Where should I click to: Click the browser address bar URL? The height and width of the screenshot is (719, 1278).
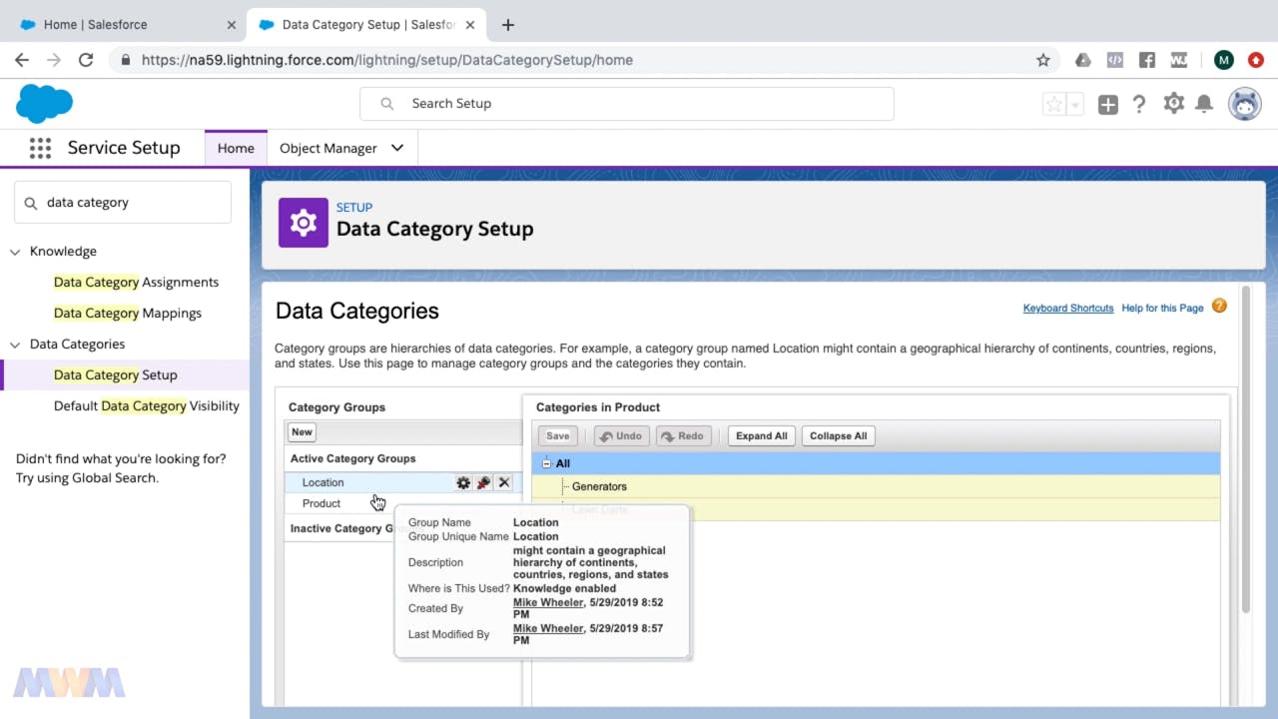[387, 60]
